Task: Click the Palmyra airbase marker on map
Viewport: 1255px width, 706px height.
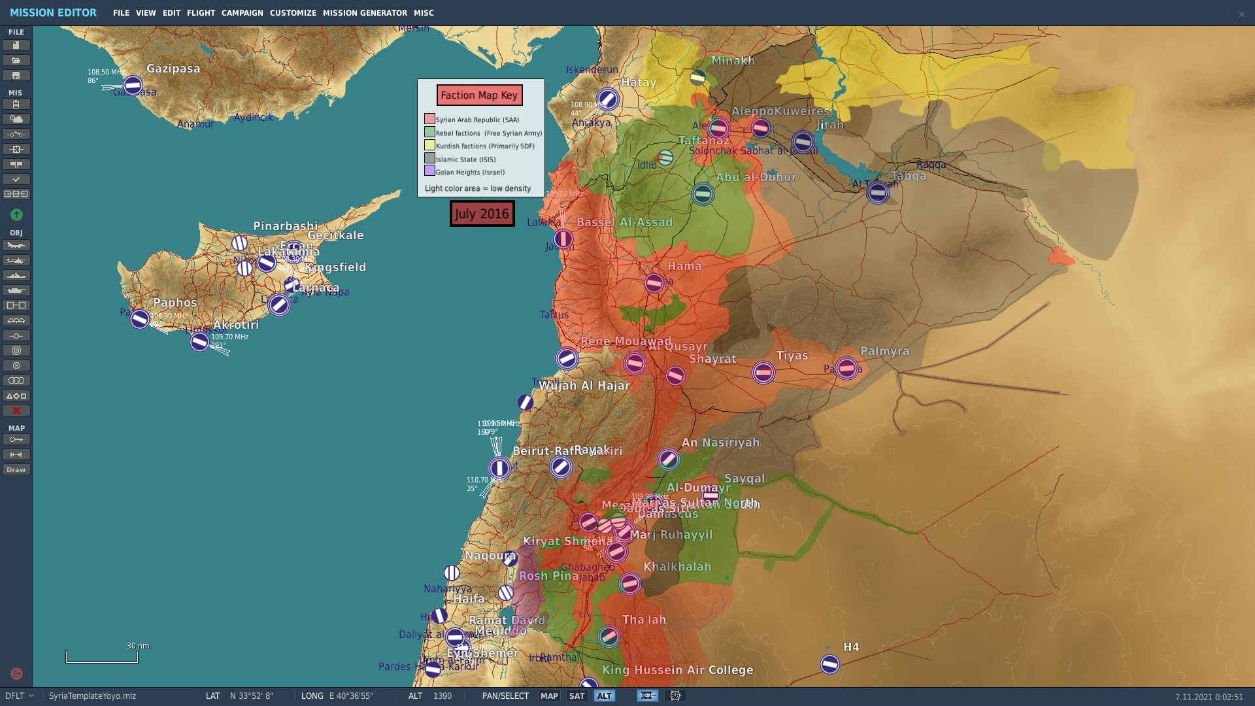Action: click(x=846, y=369)
